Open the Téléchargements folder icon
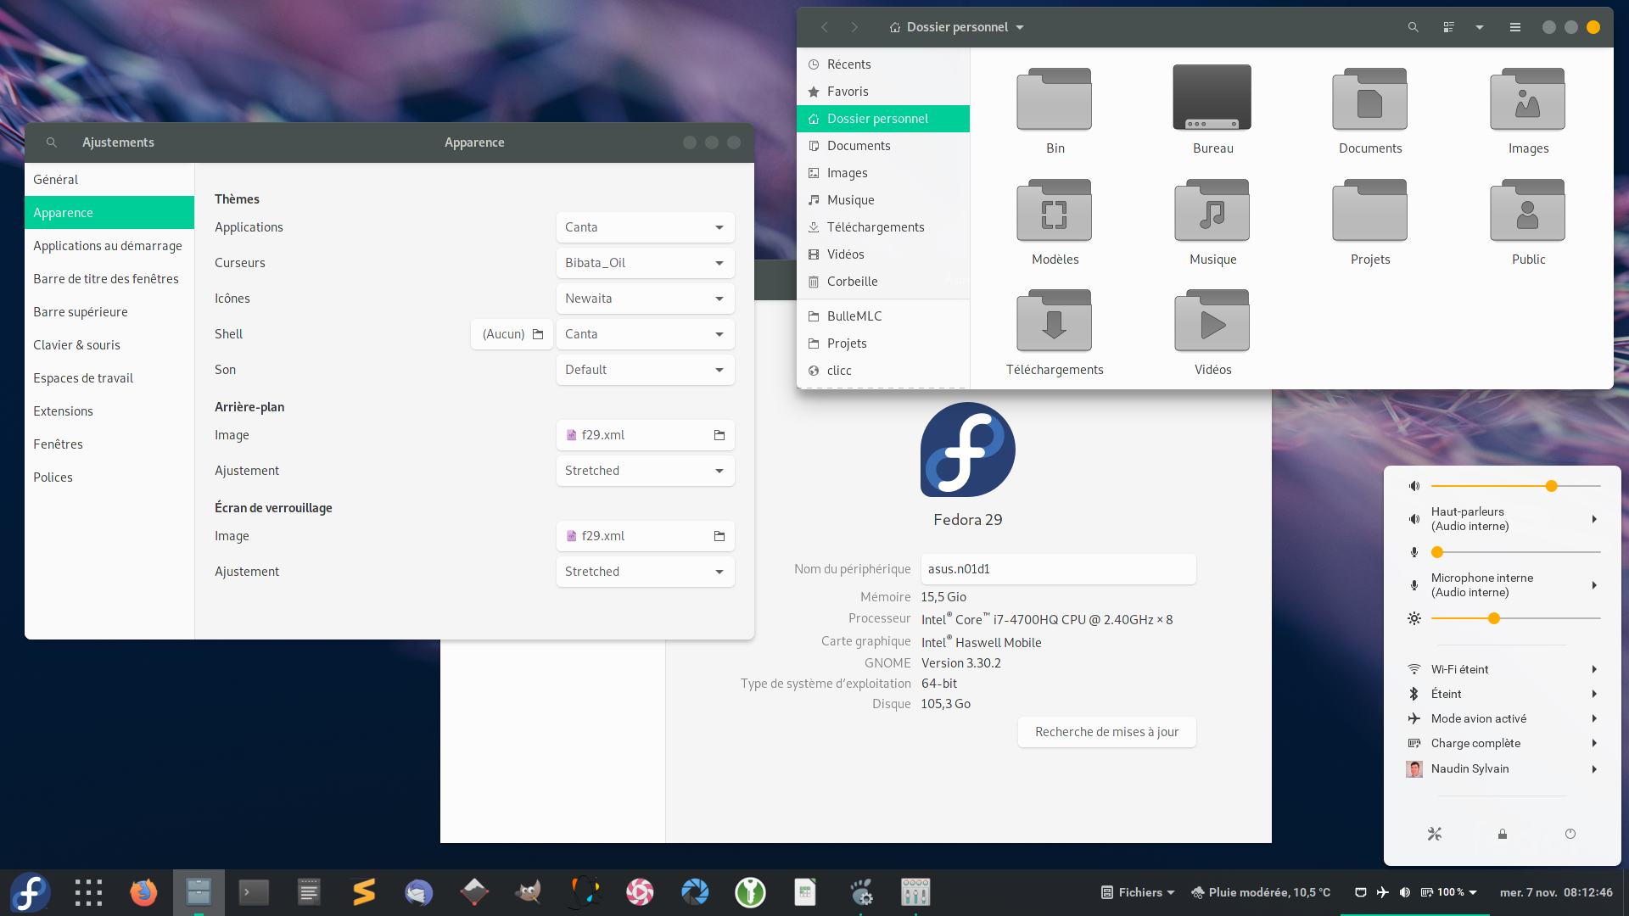1629x916 pixels. click(1054, 321)
